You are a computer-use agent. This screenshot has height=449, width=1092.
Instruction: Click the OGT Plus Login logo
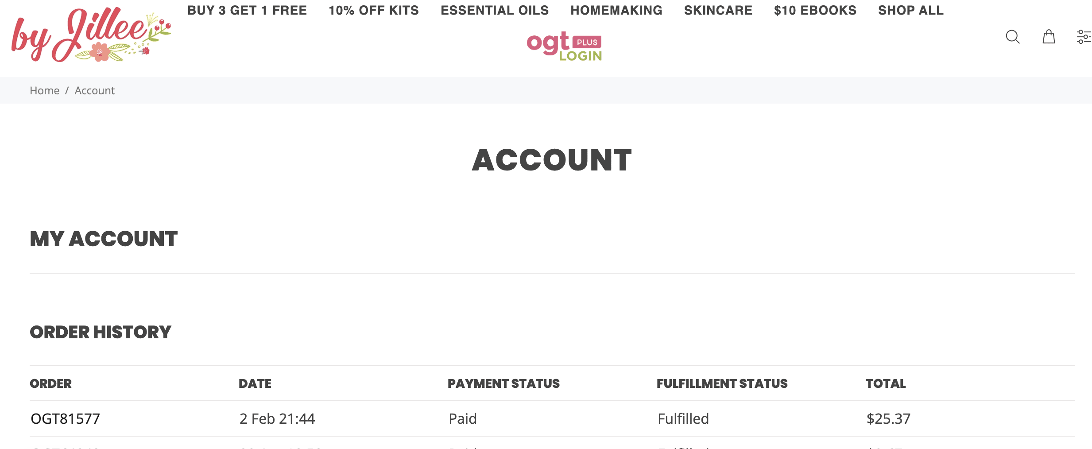[x=564, y=46]
